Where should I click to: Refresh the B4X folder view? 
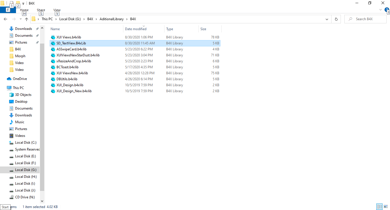coord(336,19)
